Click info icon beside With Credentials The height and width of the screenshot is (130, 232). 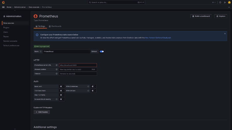[88, 86]
